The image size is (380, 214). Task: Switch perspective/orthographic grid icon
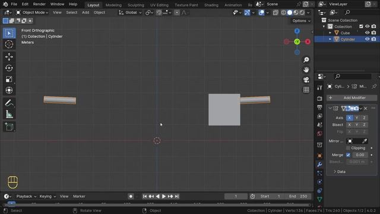(306, 90)
